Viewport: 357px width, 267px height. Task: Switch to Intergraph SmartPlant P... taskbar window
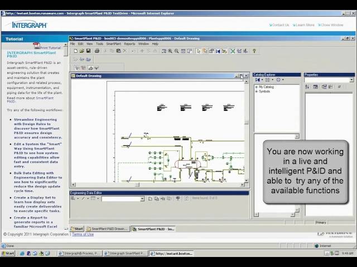click(x=126, y=254)
